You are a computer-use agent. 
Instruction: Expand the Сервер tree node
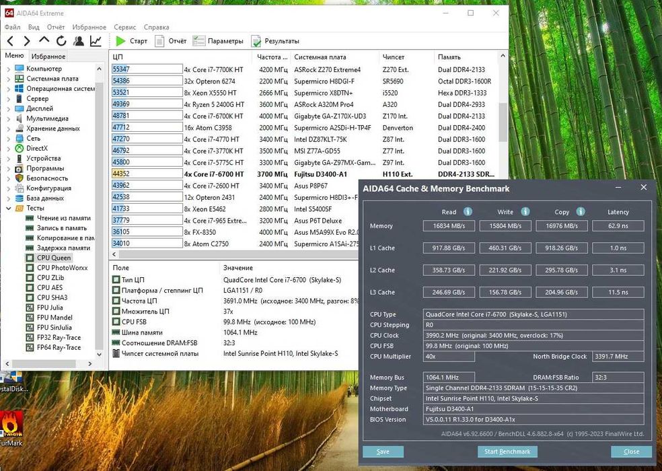(x=9, y=98)
